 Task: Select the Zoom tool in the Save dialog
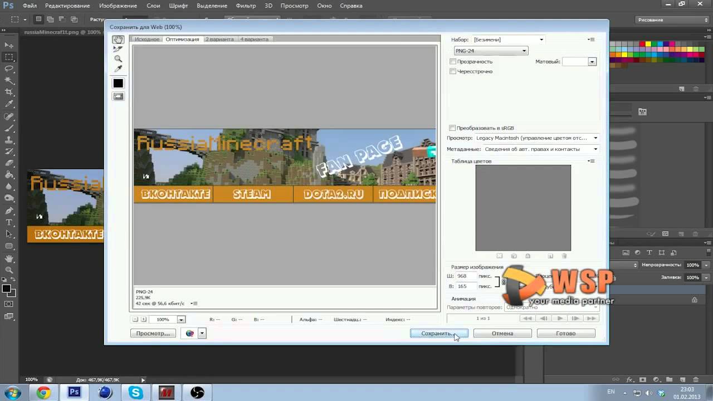[x=118, y=58]
